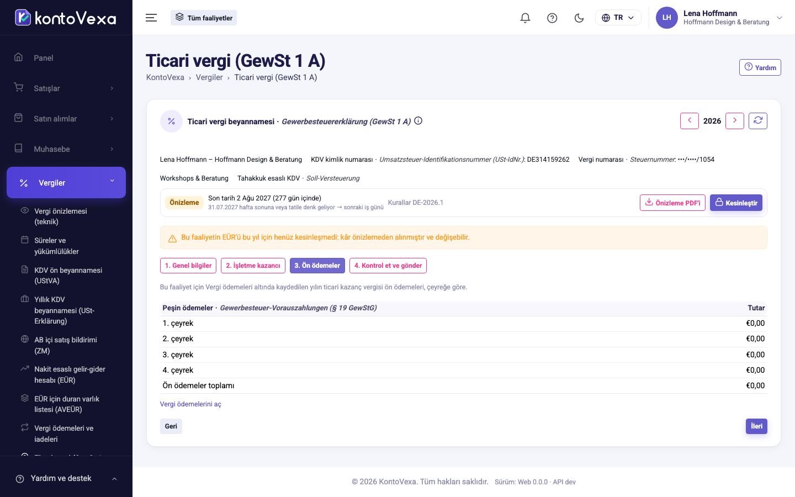Open Lena Hoffmann account menu
The width and height of the screenshot is (795, 497).
[719, 18]
